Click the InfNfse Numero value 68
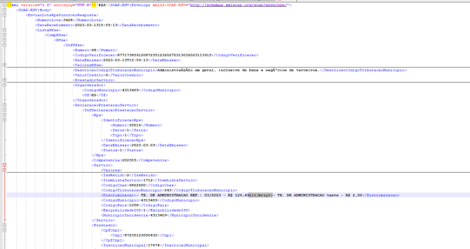Screen dimensions: 470x249 pyautogui.click(x=94, y=50)
